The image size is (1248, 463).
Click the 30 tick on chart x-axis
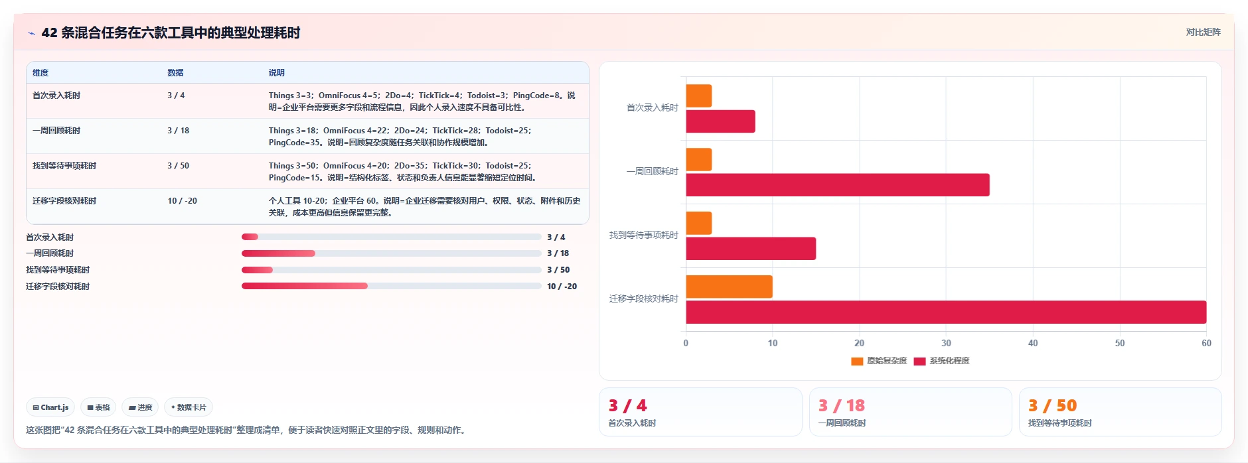(x=946, y=343)
